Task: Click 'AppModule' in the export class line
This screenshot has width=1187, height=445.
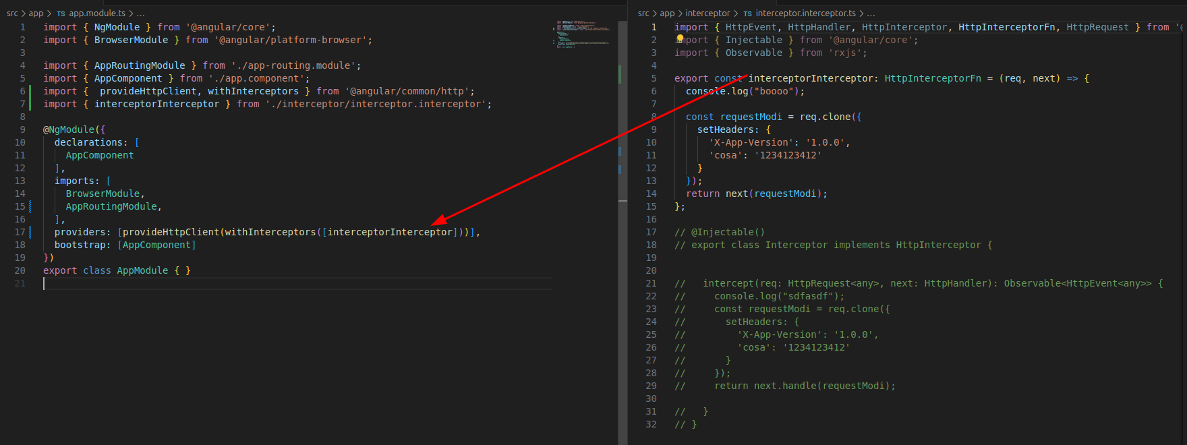Action: coord(142,270)
